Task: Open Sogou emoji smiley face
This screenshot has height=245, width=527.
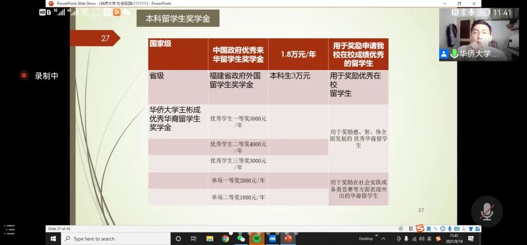Action: 443,228
